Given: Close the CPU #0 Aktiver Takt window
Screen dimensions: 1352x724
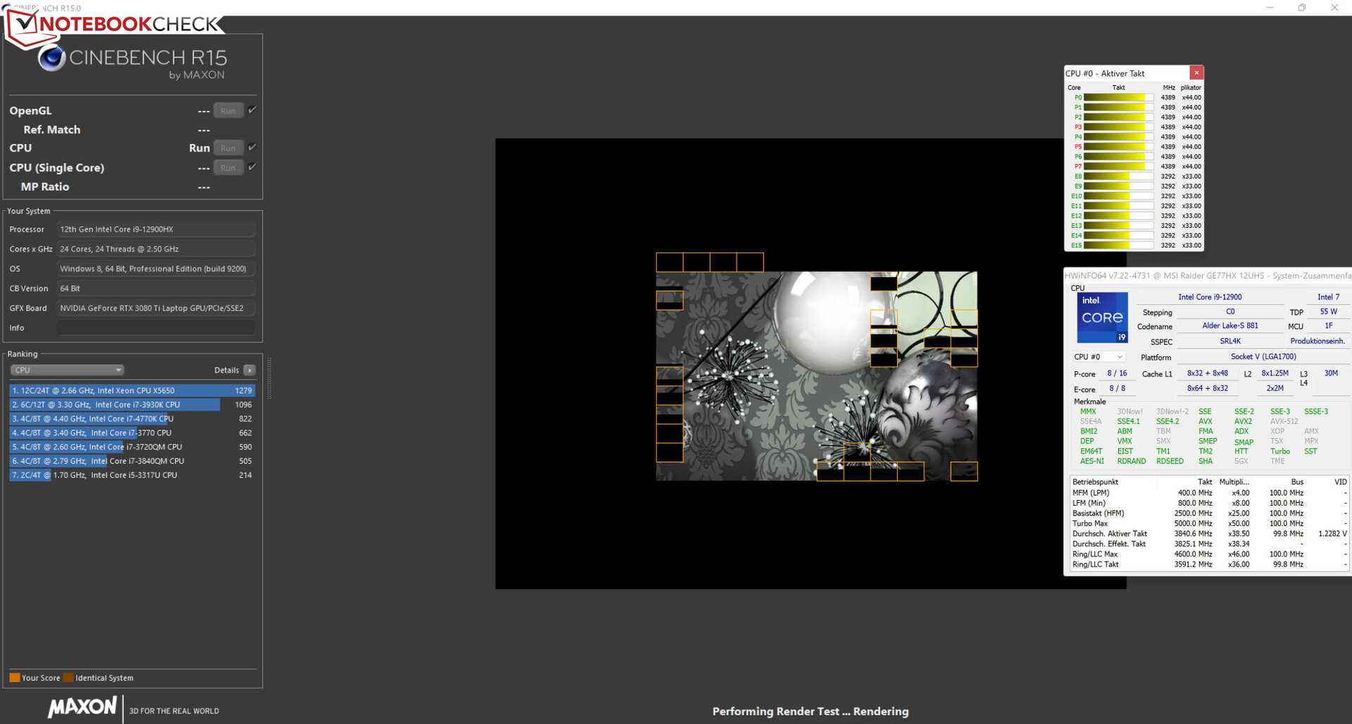Looking at the screenshot, I should pyautogui.click(x=1196, y=73).
